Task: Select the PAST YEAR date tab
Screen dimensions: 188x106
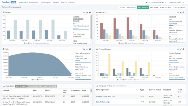Action: (154, 7)
